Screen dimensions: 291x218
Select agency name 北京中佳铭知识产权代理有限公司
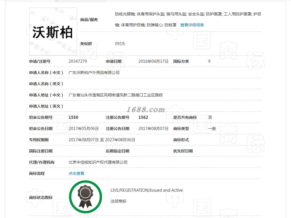98,162
